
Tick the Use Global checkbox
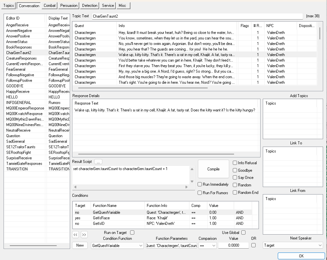(x=243, y=233)
